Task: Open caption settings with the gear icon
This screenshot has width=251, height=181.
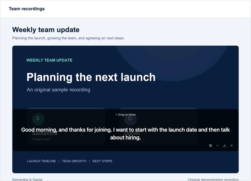Action: click(210, 145)
